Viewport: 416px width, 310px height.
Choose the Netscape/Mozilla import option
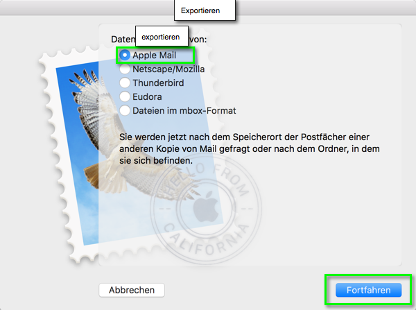pyautogui.click(x=125, y=69)
